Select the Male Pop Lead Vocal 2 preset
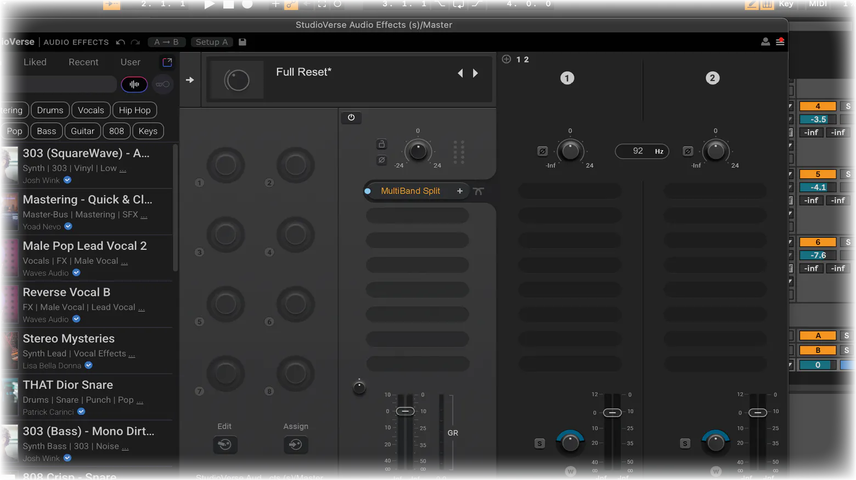 point(86,258)
